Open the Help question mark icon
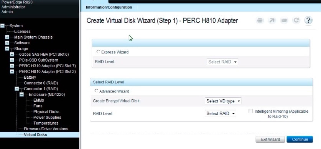 pos(308,20)
